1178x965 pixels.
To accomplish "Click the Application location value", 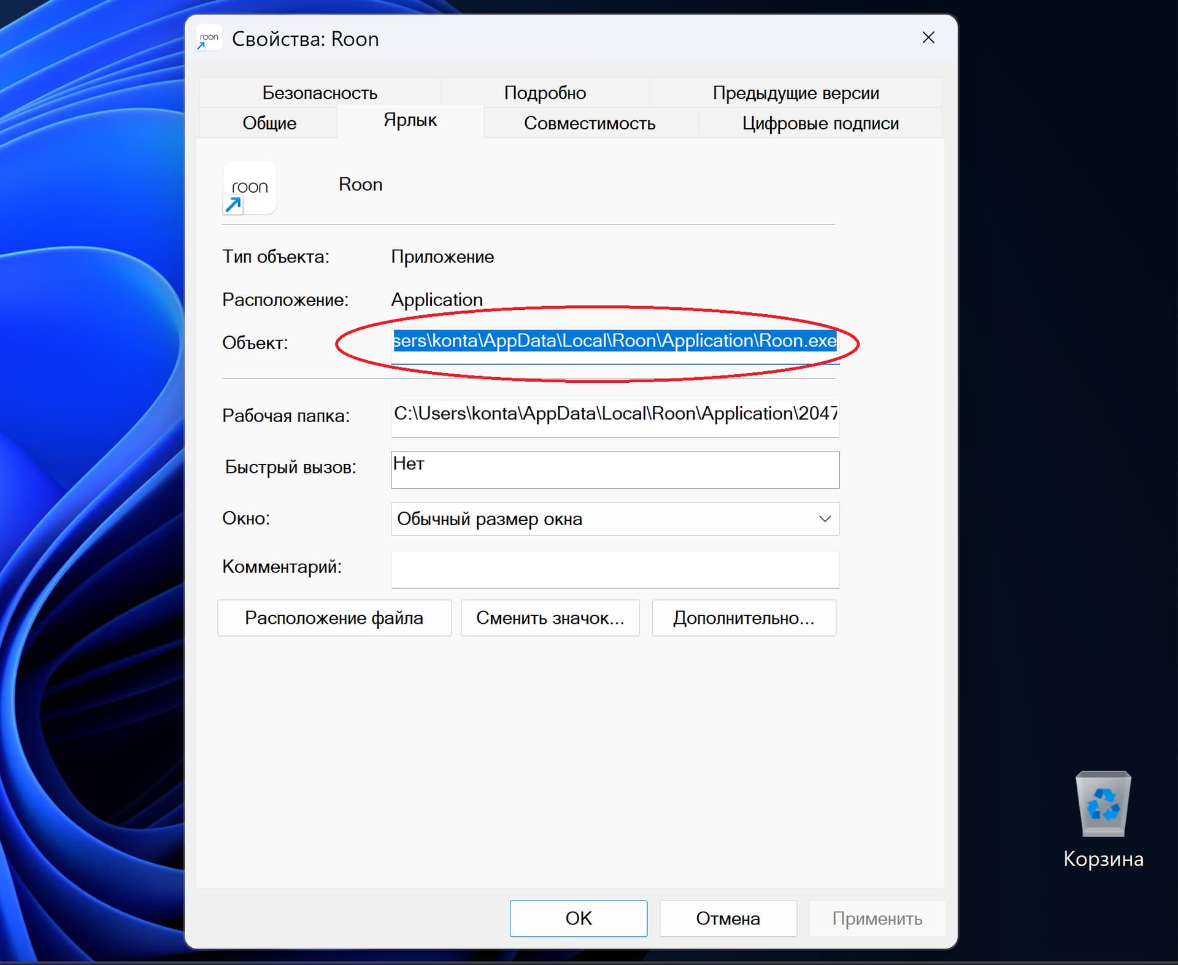I will tap(437, 299).
